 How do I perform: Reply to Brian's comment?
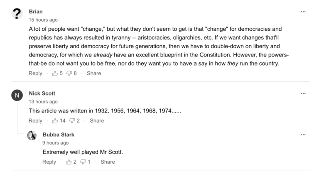tap(35, 74)
